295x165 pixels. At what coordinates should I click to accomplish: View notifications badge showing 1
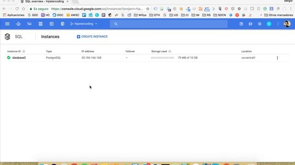pyautogui.click(x=269, y=24)
